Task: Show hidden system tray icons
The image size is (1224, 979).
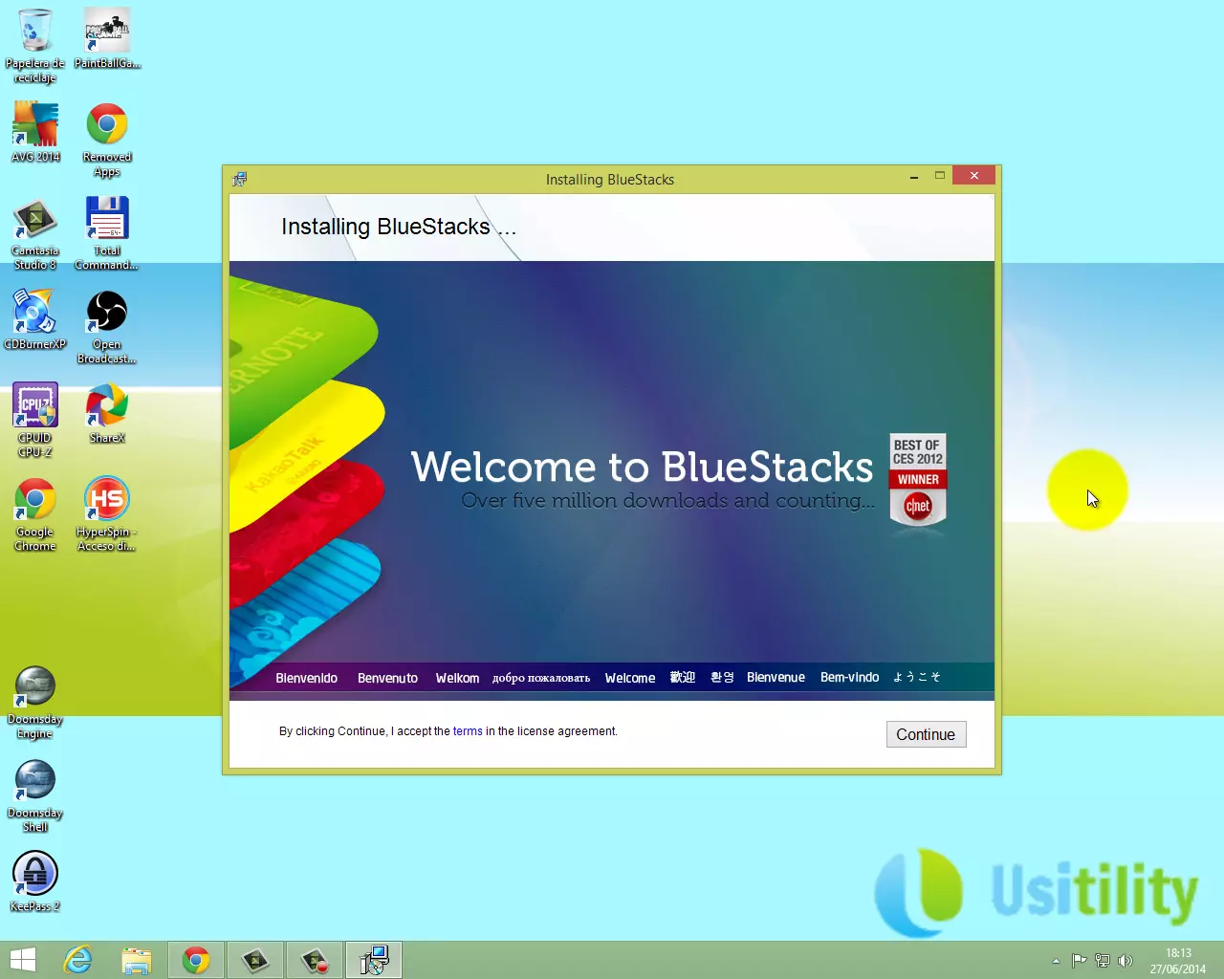Action: (1056, 961)
